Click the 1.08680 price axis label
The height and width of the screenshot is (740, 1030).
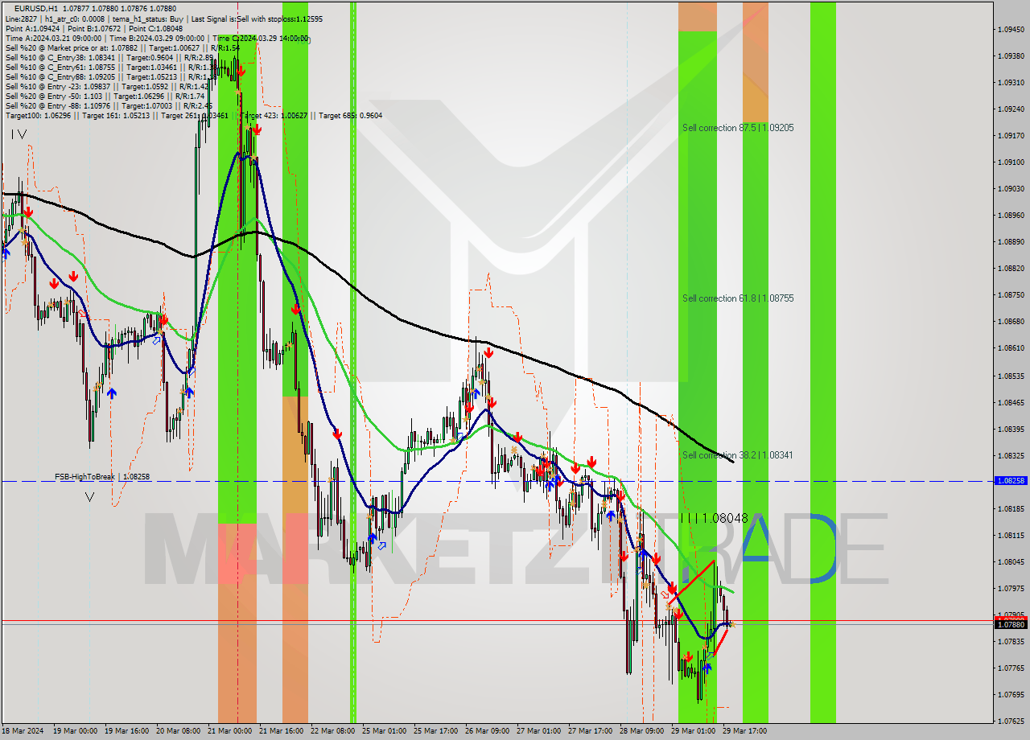pyautogui.click(x=1011, y=322)
